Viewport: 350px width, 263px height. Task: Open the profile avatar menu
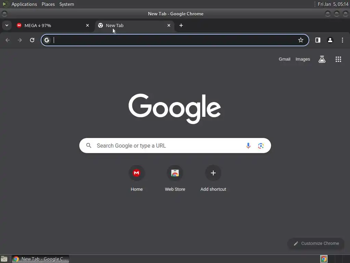[330, 40]
